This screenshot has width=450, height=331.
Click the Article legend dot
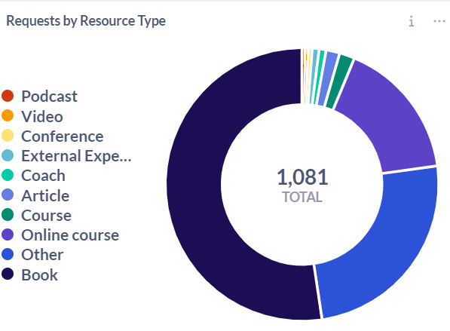[x=8, y=195]
